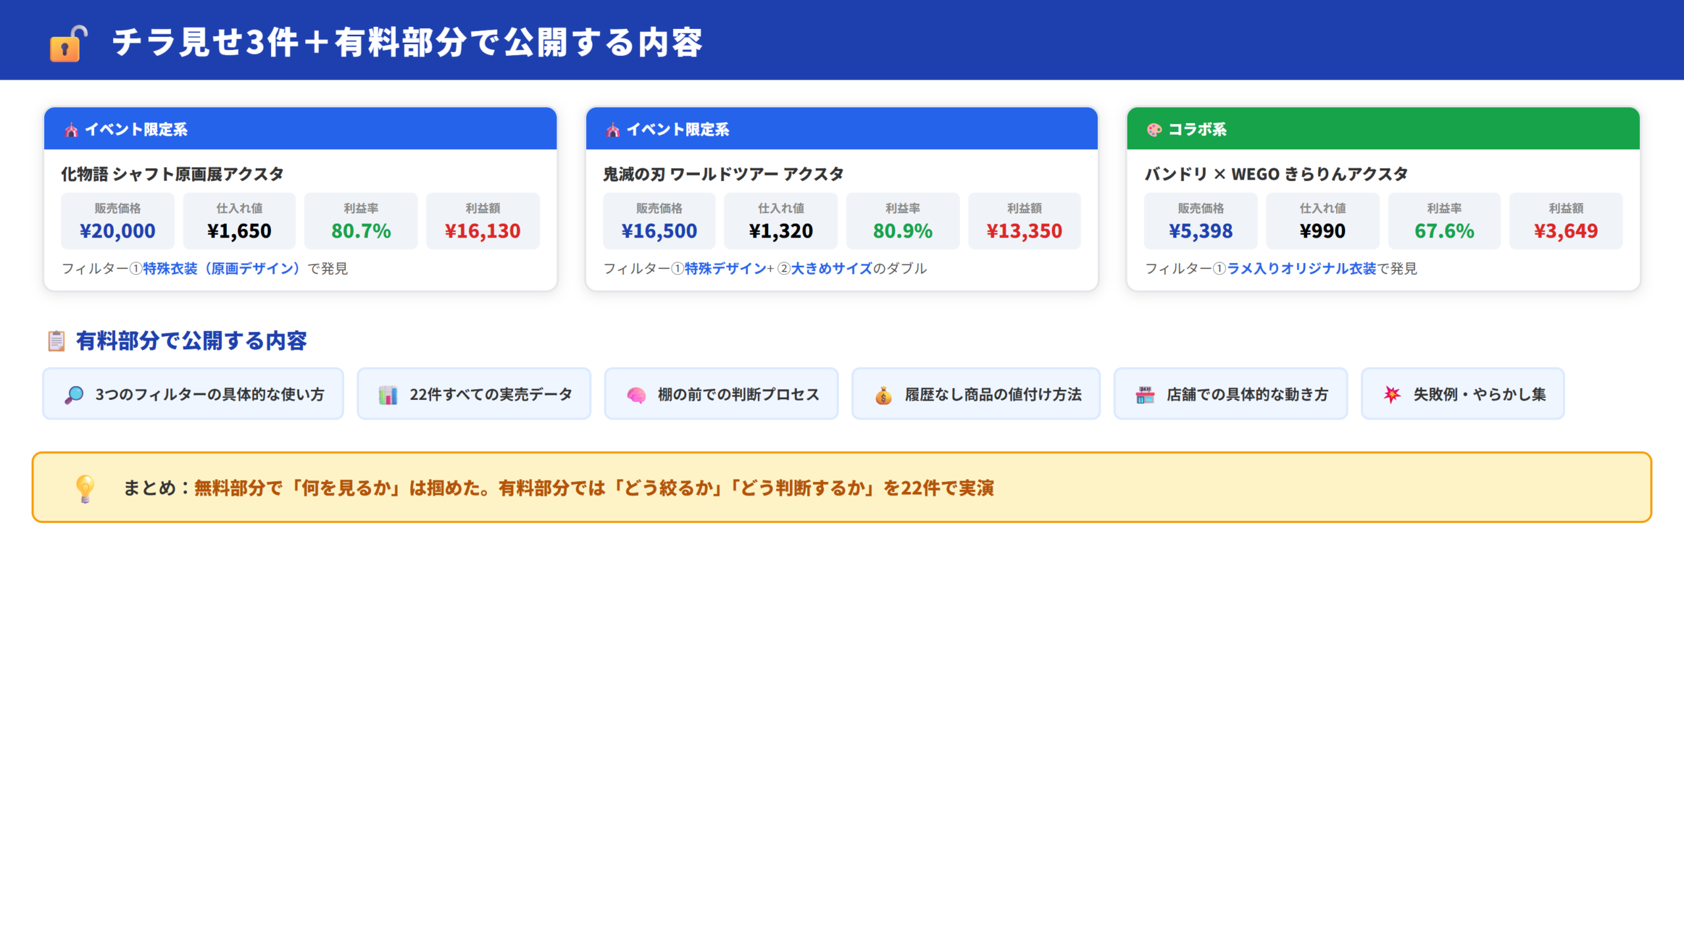Click the circus tent icon on the first イベント限定系 card

coord(70,130)
